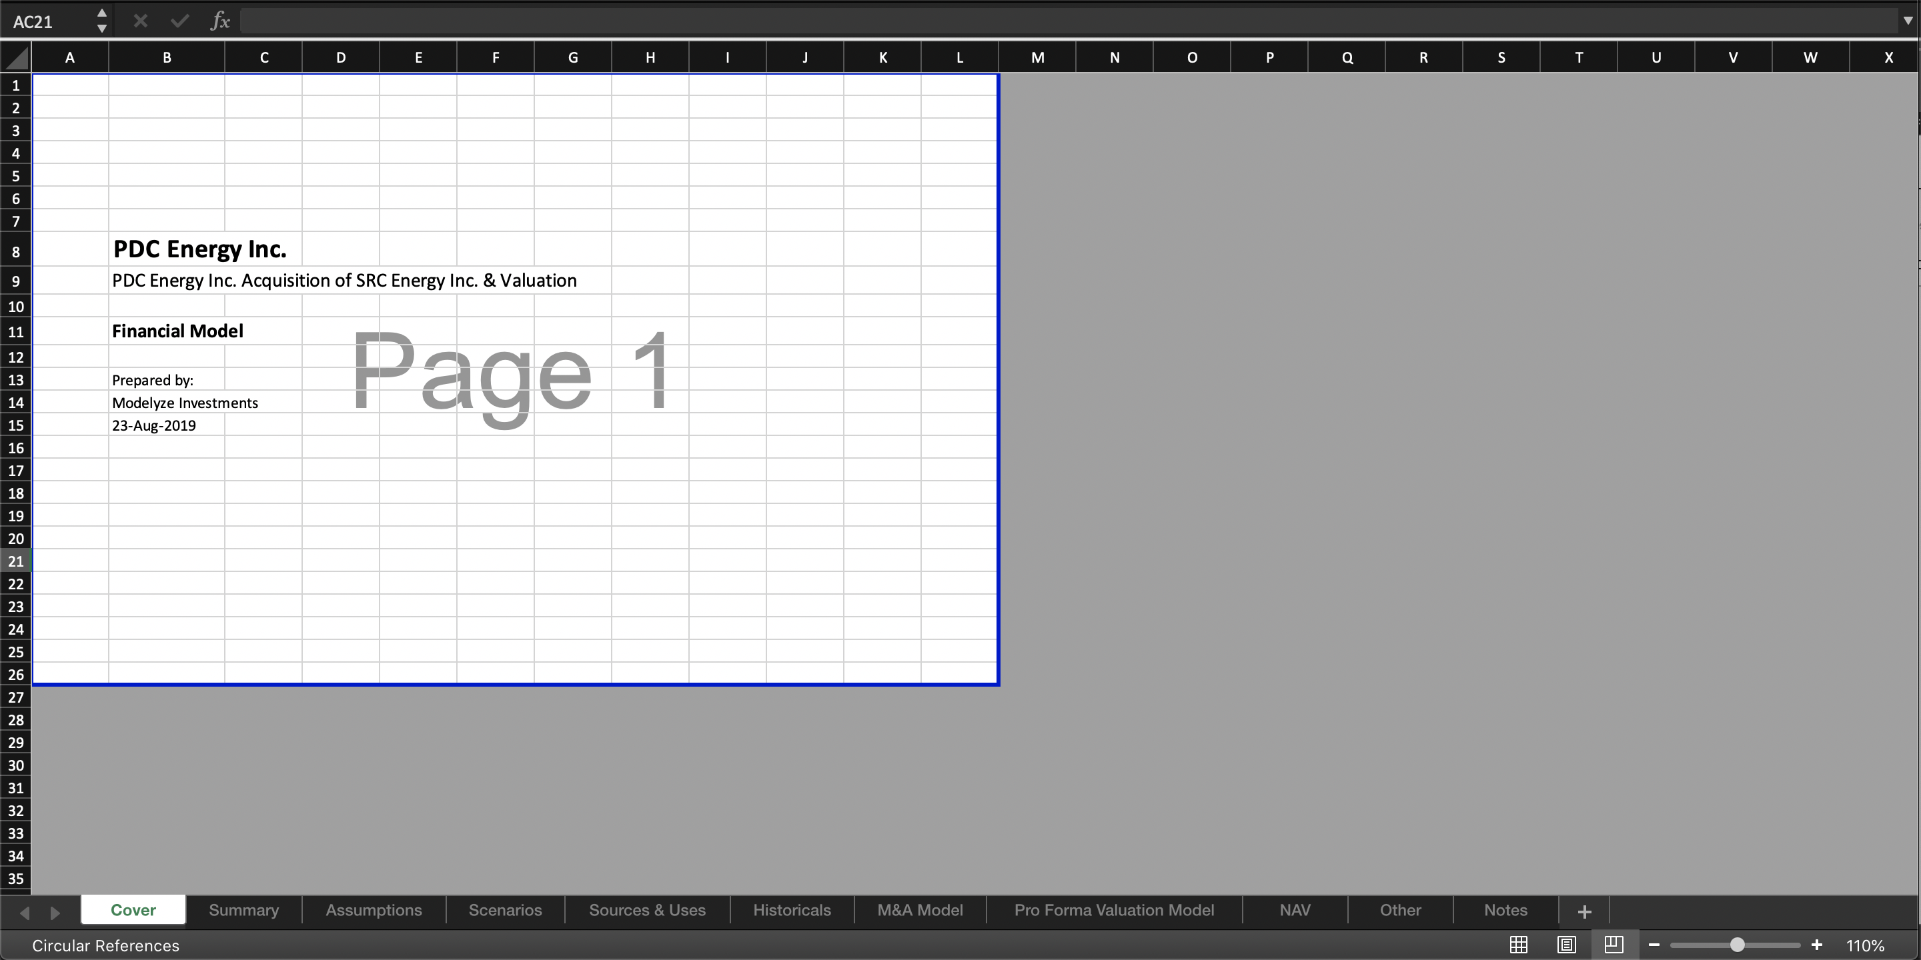The image size is (1921, 960).
Task: Switch to Normal view icon
Action: tap(1518, 945)
